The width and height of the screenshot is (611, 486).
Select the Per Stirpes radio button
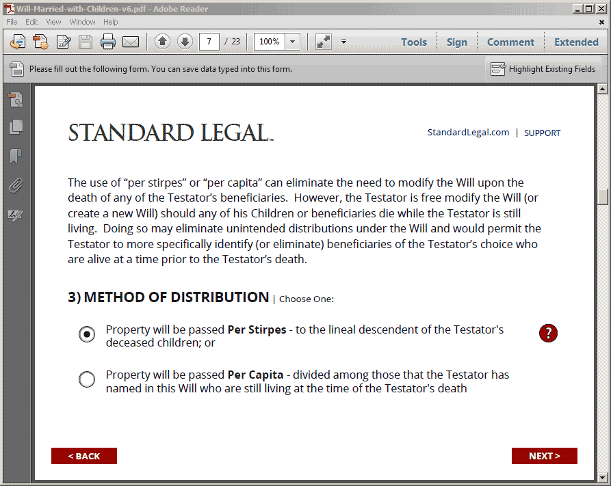[x=86, y=334]
